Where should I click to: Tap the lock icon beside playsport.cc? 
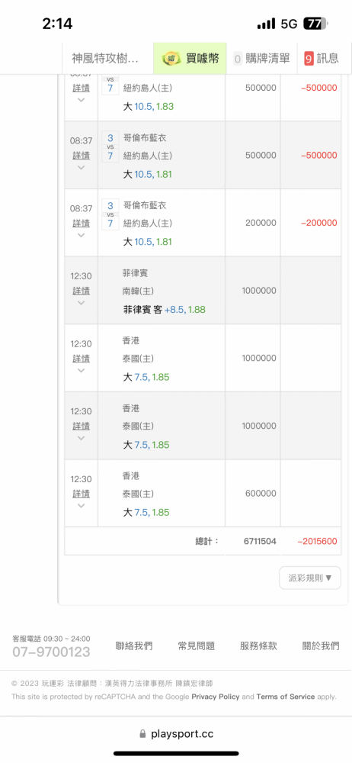coord(142,733)
